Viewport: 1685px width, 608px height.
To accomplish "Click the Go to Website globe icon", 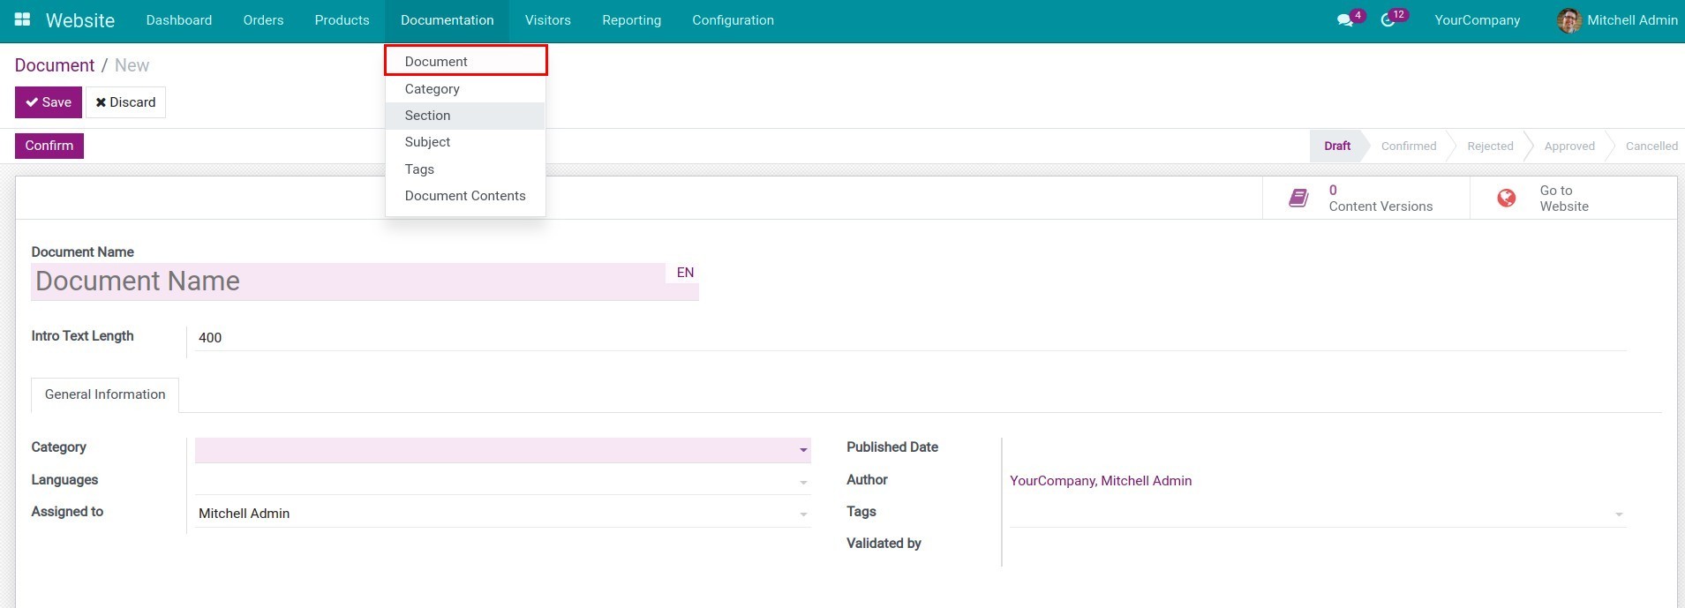I will (x=1507, y=198).
